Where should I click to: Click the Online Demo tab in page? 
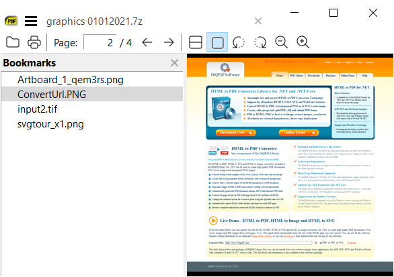pyautogui.click(x=348, y=76)
